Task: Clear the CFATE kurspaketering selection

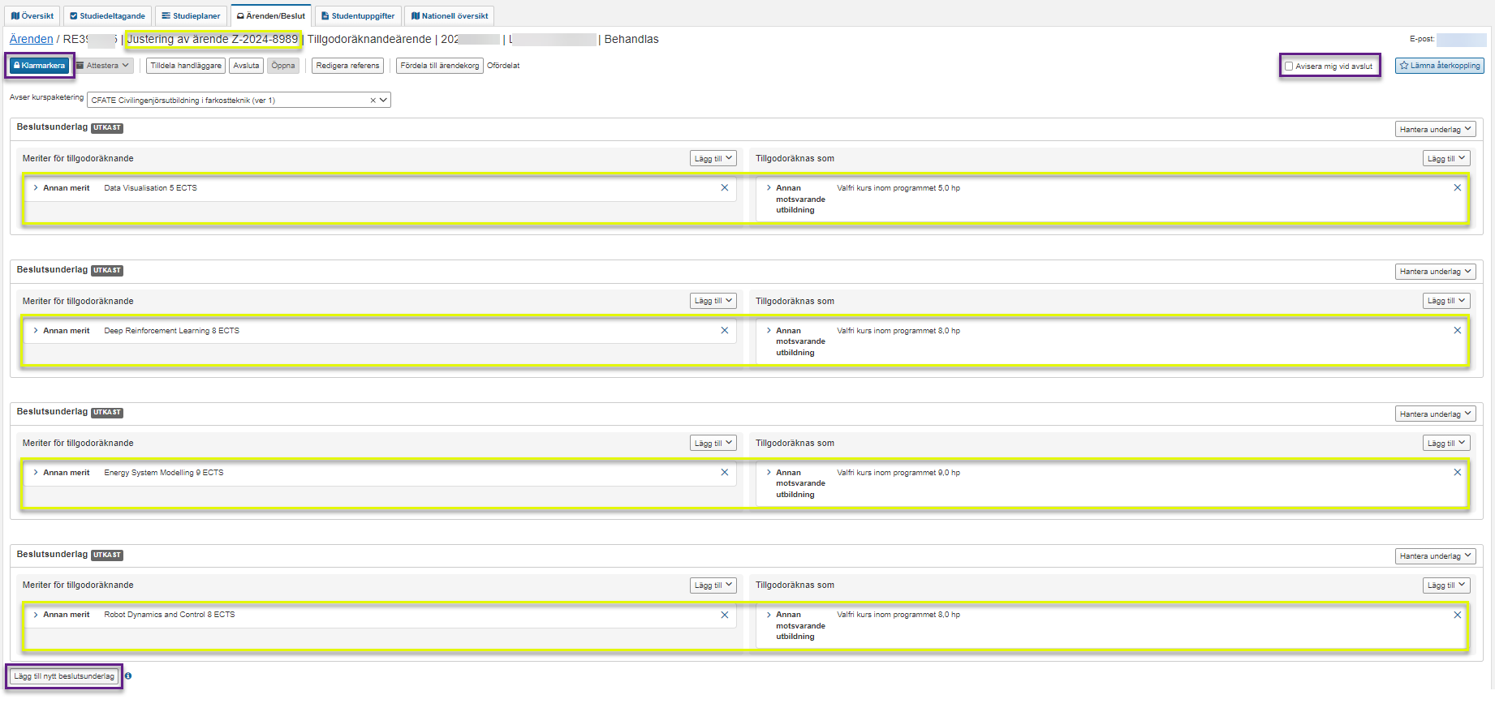Action: [373, 101]
